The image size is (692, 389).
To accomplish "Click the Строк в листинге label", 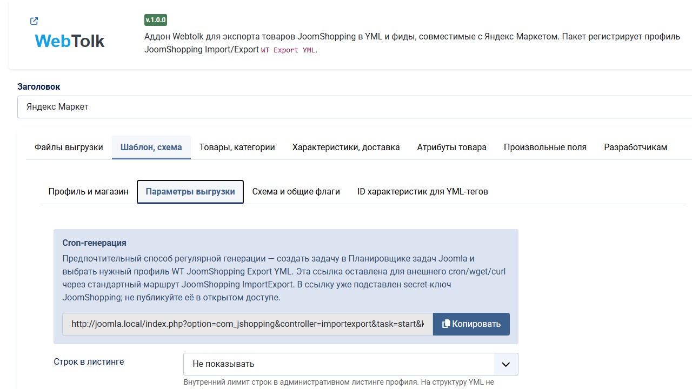I will (x=89, y=361).
